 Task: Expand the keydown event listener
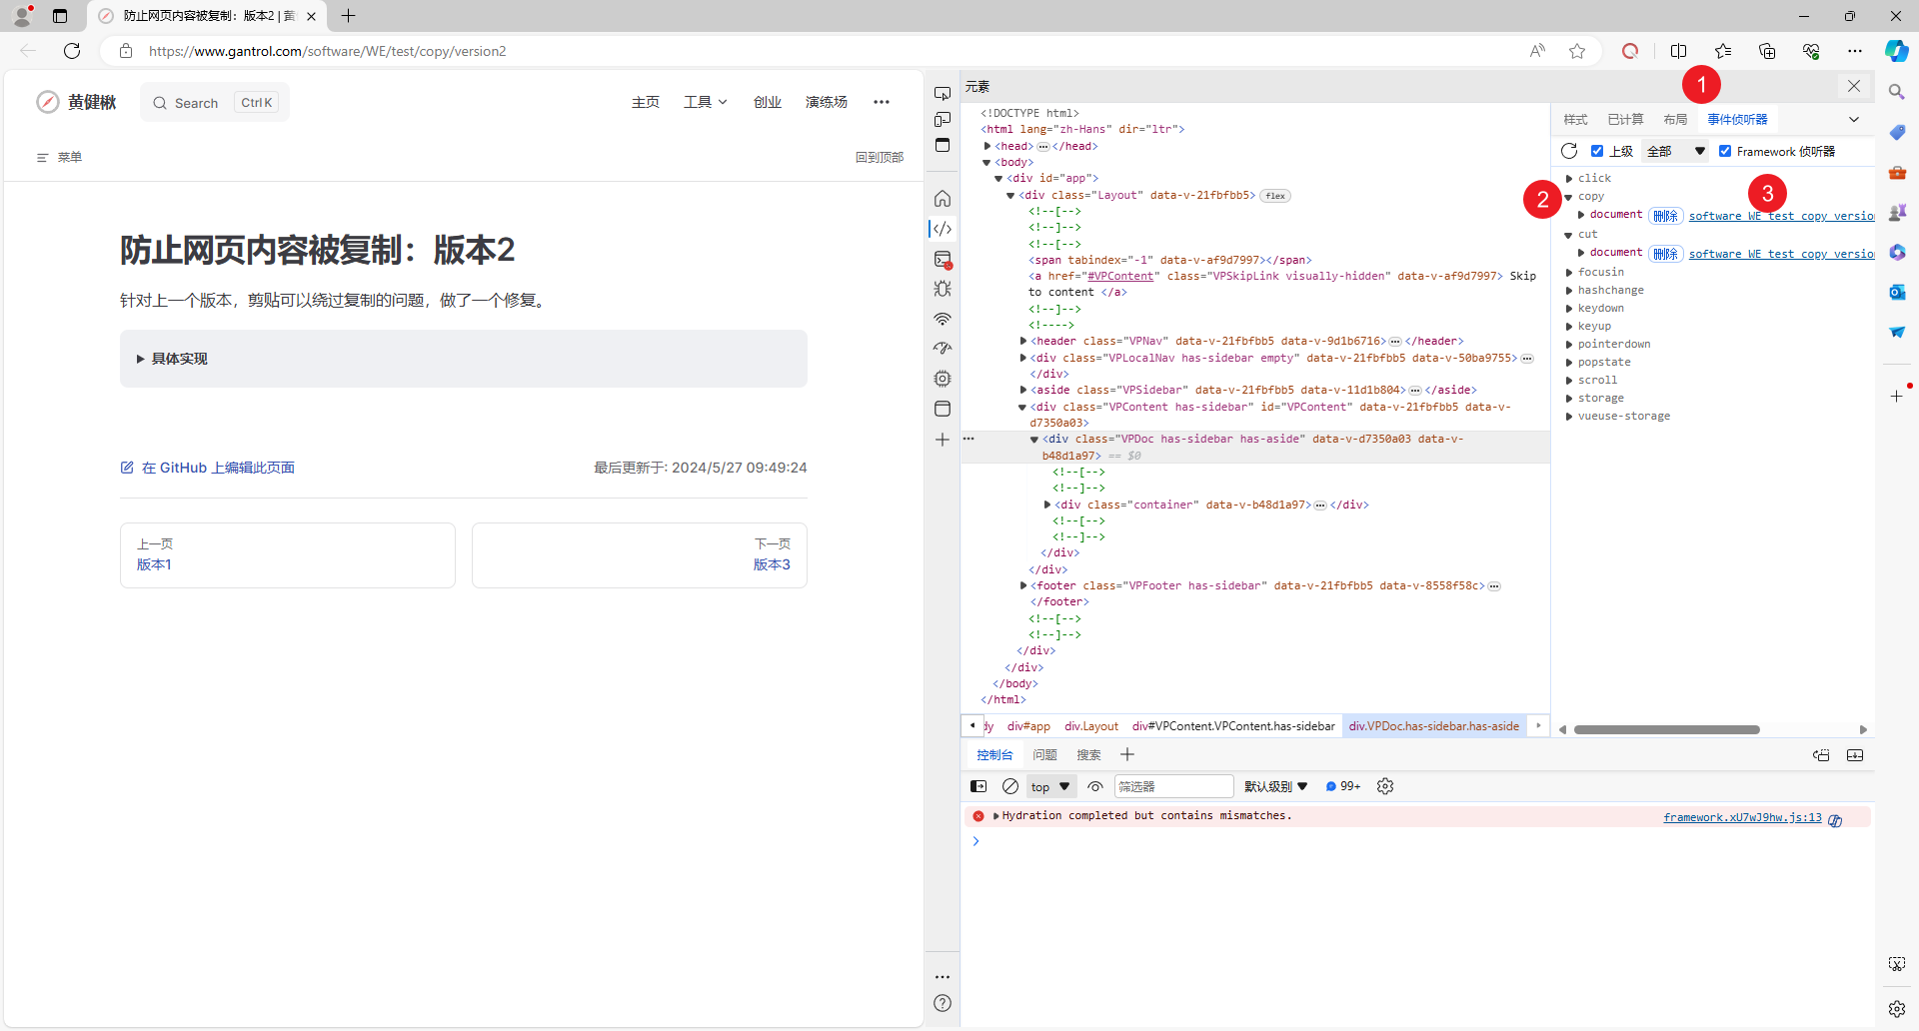(x=1569, y=309)
